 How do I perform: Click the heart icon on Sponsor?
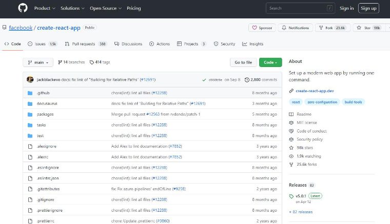255,28
